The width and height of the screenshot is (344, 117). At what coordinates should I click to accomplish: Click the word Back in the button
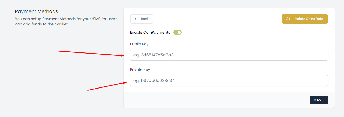(x=145, y=19)
